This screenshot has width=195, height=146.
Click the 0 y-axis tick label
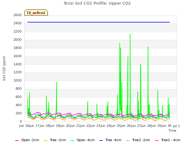pos(21,121)
